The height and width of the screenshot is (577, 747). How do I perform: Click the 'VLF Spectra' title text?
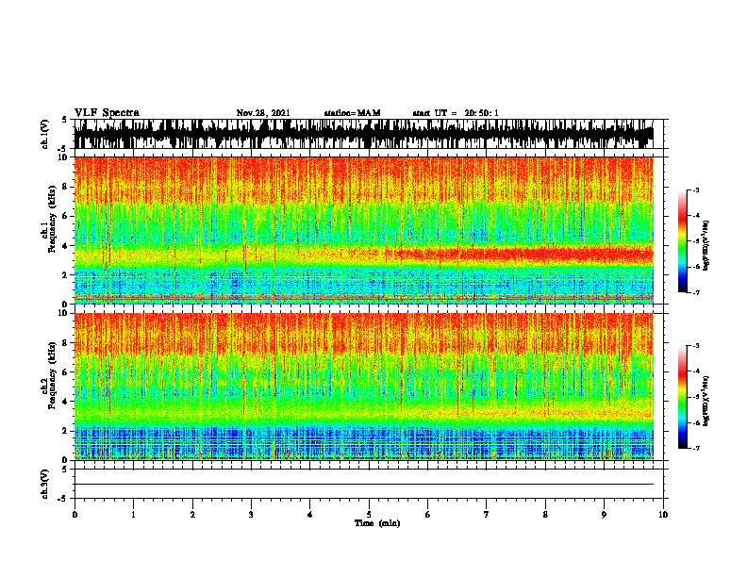click(x=107, y=113)
